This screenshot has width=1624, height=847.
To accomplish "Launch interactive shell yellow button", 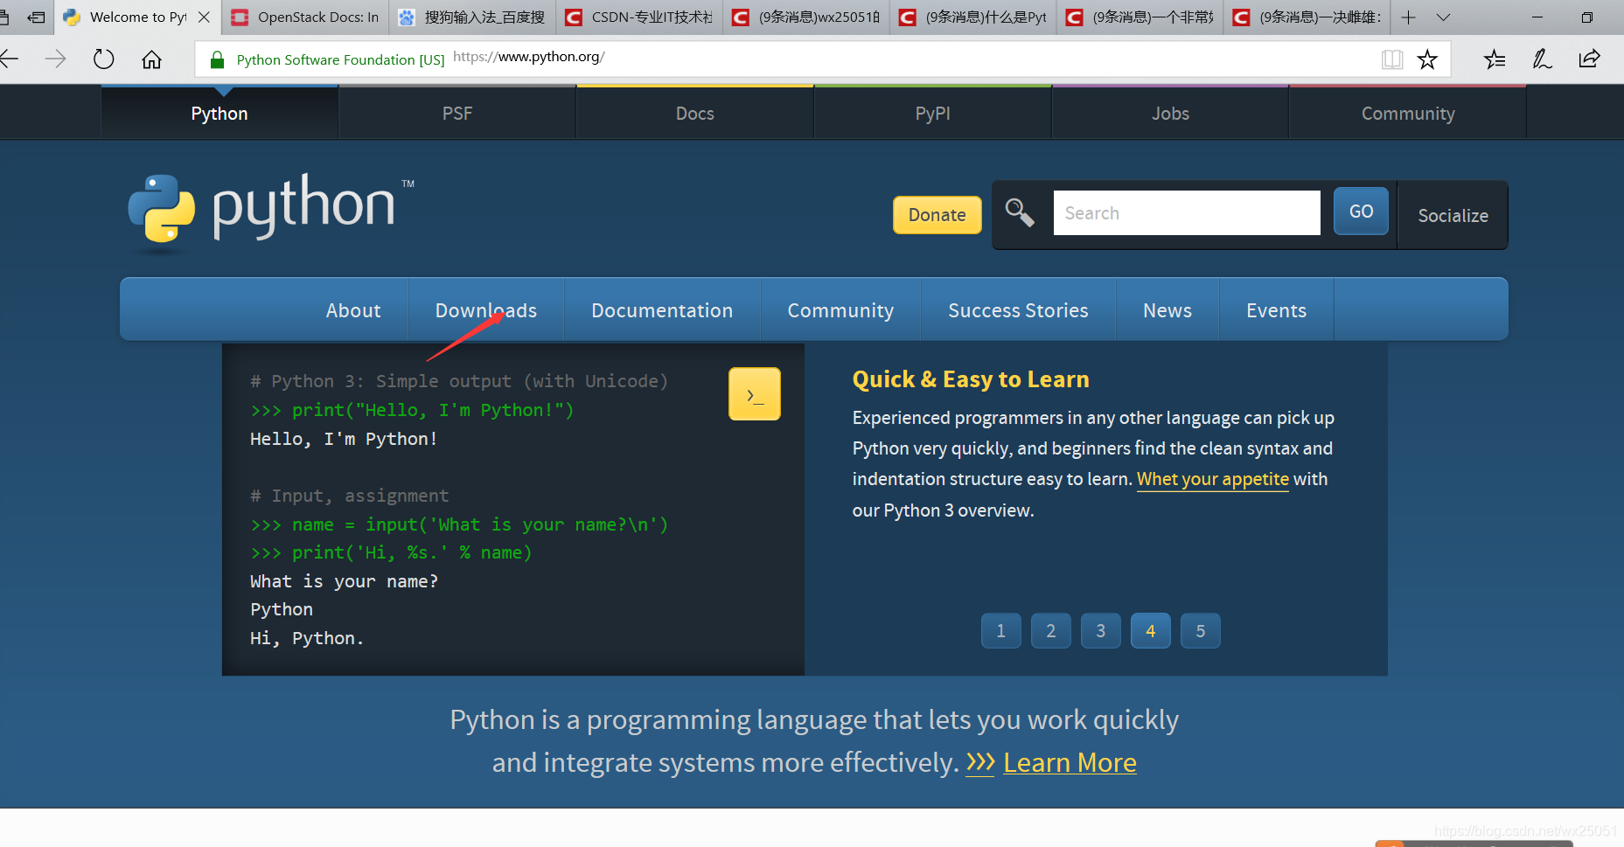I will pos(755,394).
